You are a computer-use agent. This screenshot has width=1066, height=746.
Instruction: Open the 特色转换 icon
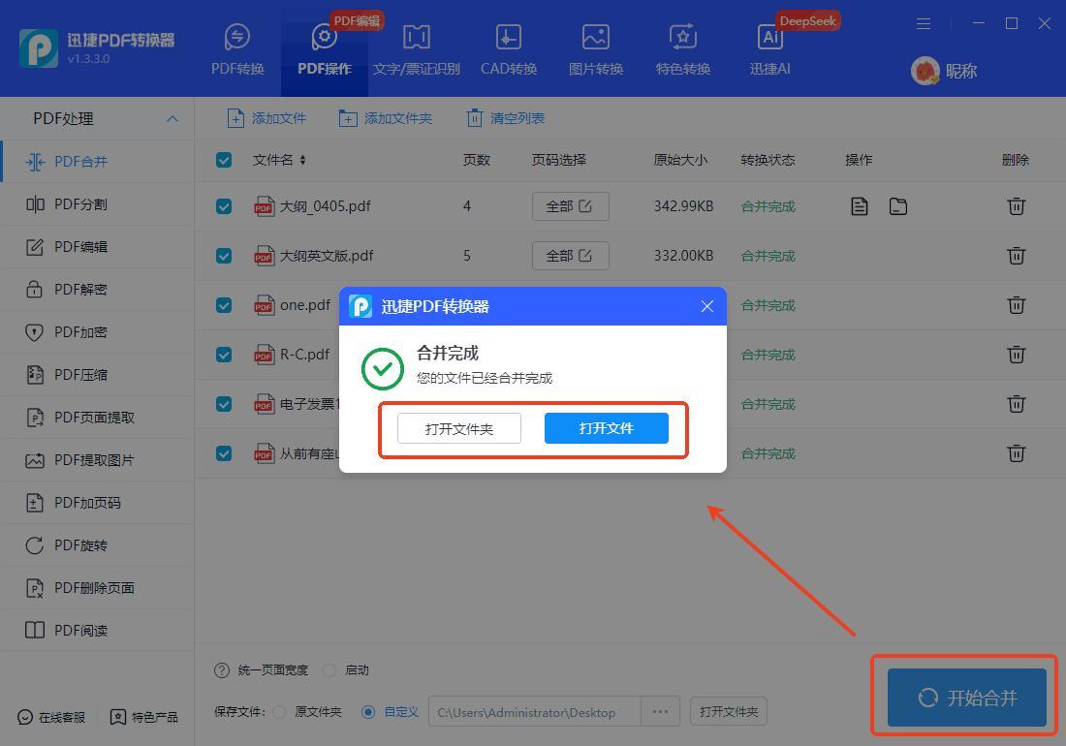(683, 39)
